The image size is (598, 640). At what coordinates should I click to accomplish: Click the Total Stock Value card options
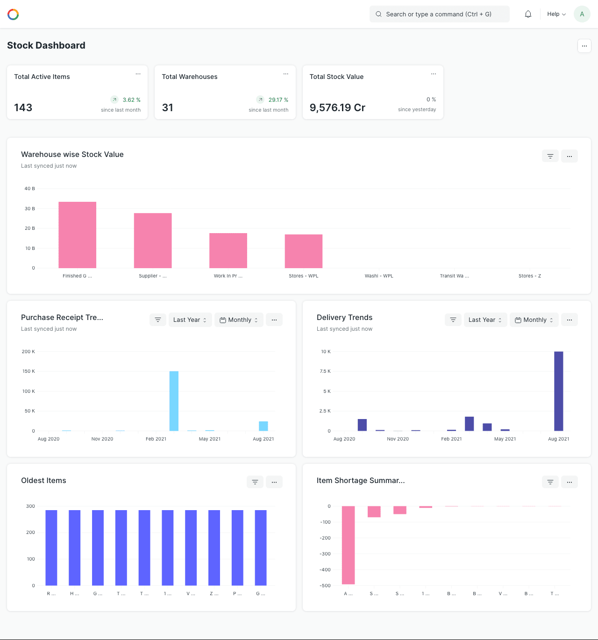click(434, 74)
